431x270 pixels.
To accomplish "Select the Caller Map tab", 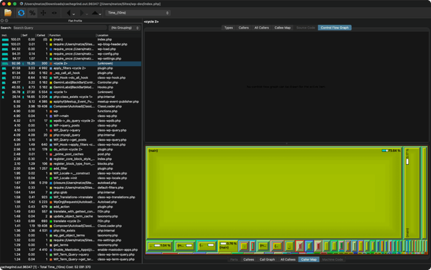I will 308,259.
